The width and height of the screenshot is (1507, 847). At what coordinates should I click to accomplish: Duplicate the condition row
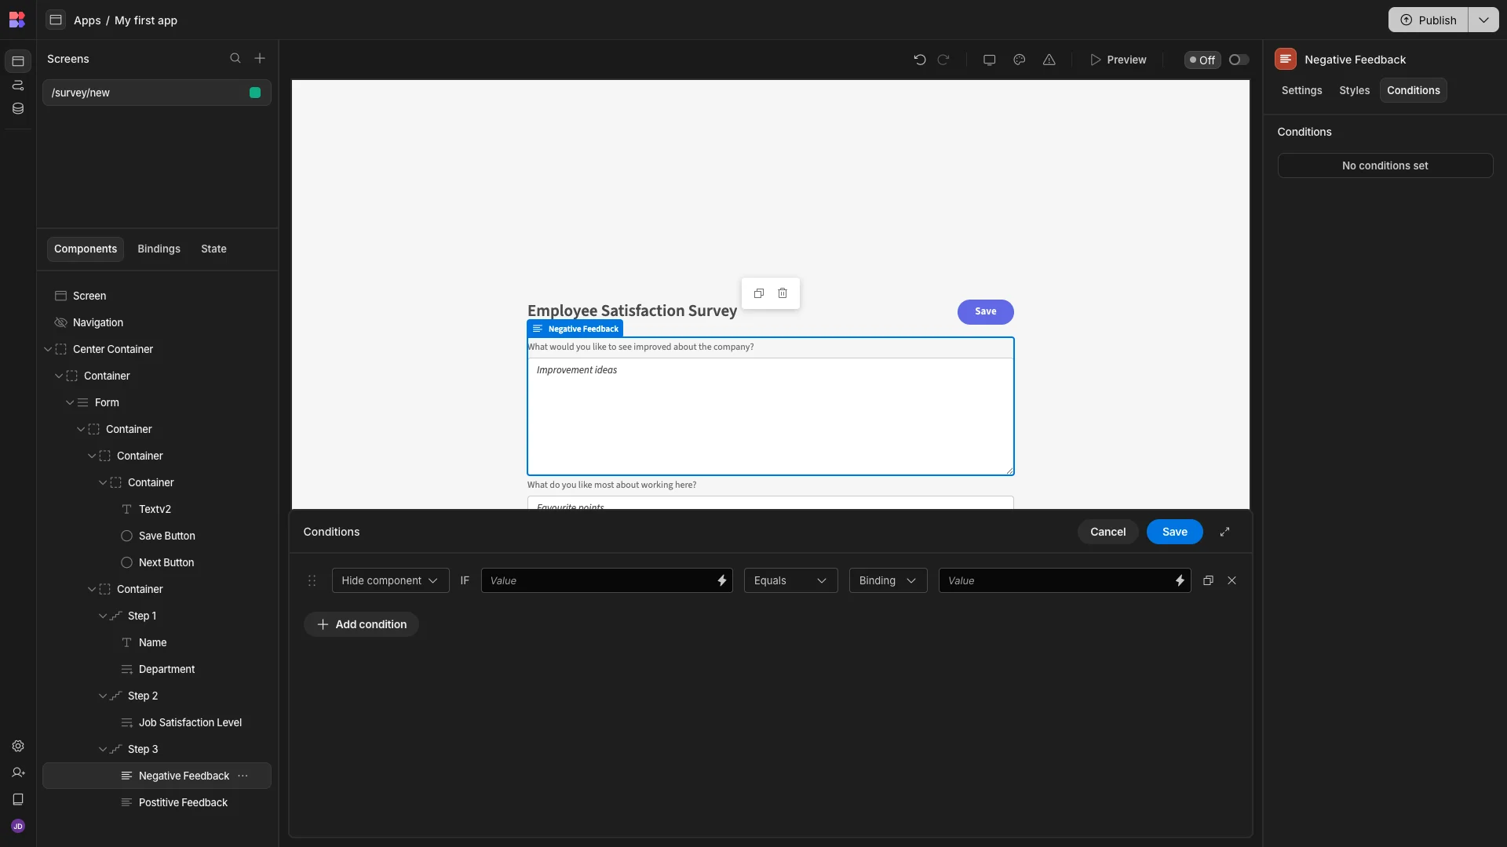click(x=1208, y=580)
